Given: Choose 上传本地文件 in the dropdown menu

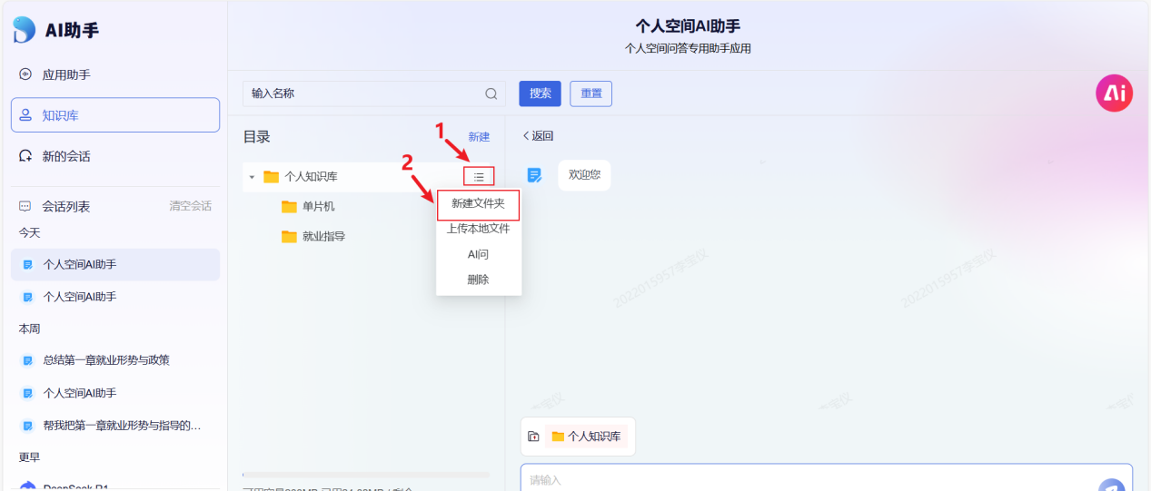Looking at the screenshot, I should pos(478,229).
